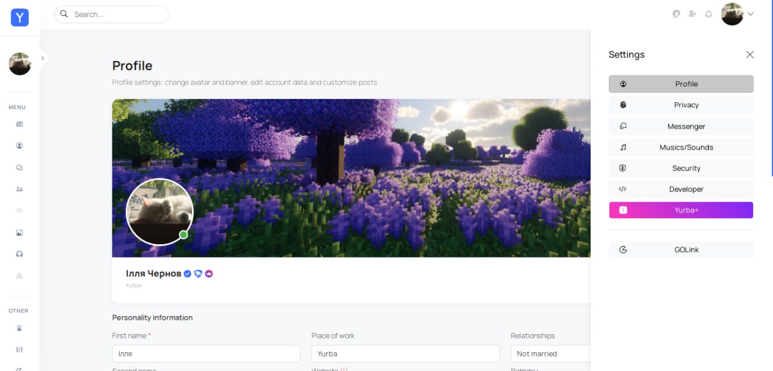Screen dimensions: 773x371
Task: Click the faded podium icon in sidebar menu
Action: point(19,276)
